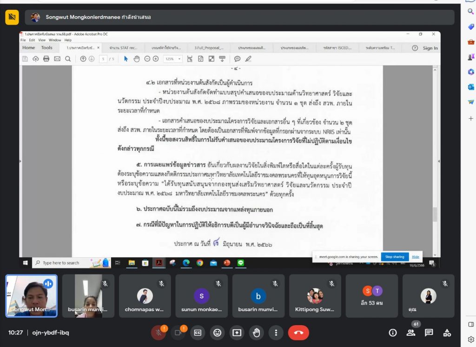Click the Acrobat help question mark icon
476x347 pixels.
point(415,48)
